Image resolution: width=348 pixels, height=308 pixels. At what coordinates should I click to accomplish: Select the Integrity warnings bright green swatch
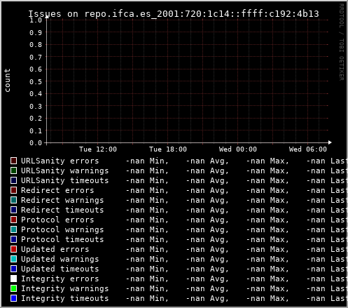[13, 288]
